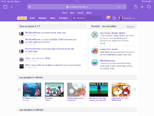The width and height of the screenshot is (154, 116).
Task: Show next featured projects arrow
Action: pyautogui.click(x=134, y=89)
